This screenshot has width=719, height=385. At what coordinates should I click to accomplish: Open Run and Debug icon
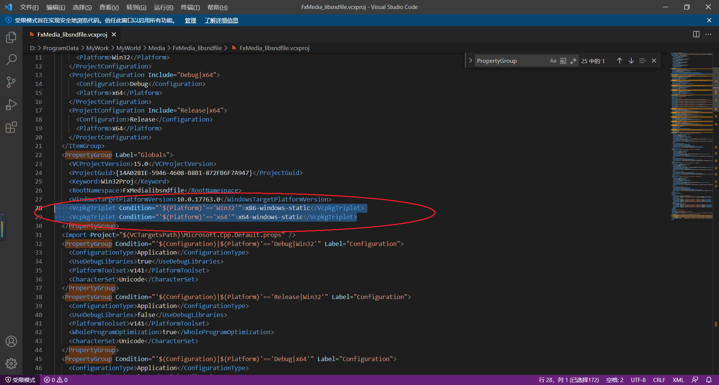coord(11,105)
